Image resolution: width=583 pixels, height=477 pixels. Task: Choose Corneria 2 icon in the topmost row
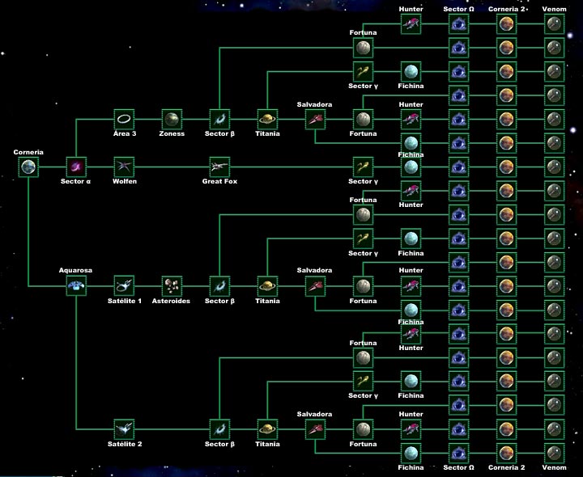click(x=506, y=24)
